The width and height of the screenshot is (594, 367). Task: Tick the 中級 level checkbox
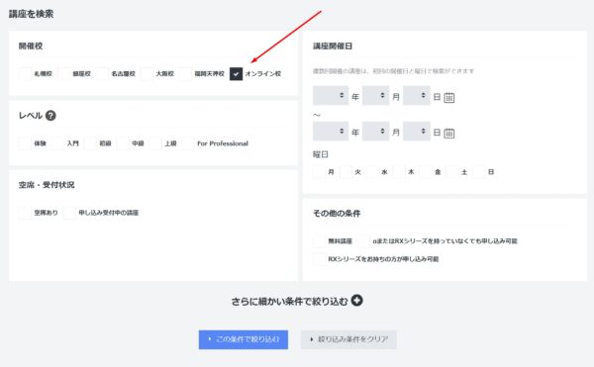pos(123,143)
